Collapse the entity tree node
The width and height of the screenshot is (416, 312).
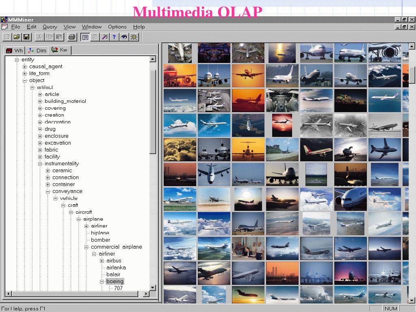[17, 60]
